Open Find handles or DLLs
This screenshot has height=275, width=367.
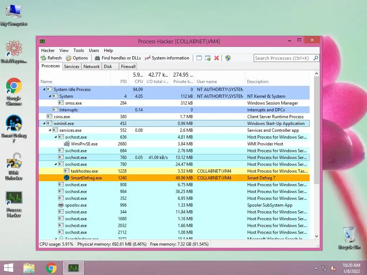(x=118, y=58)
